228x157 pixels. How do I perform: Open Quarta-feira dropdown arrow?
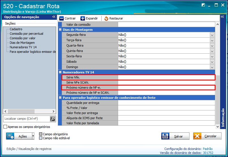pyautogui.click(x=212, y=46)
